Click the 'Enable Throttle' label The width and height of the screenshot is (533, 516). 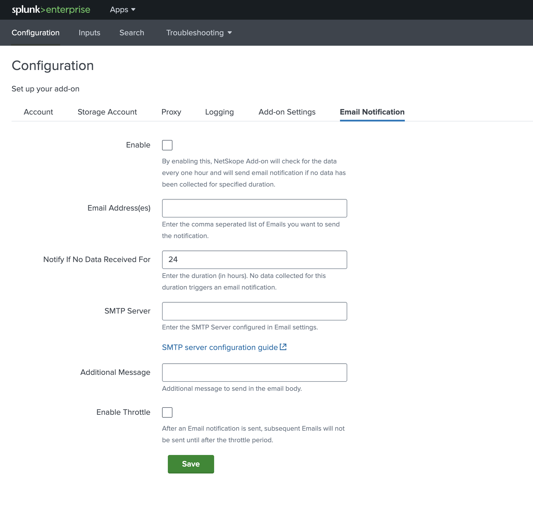pos(123,412)
